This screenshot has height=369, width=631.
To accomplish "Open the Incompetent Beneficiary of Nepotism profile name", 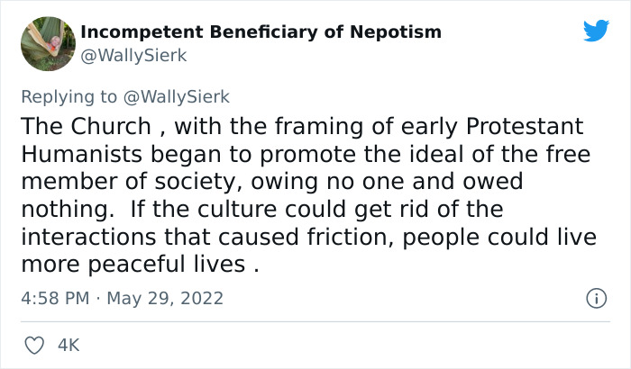I will coord(261,32).
